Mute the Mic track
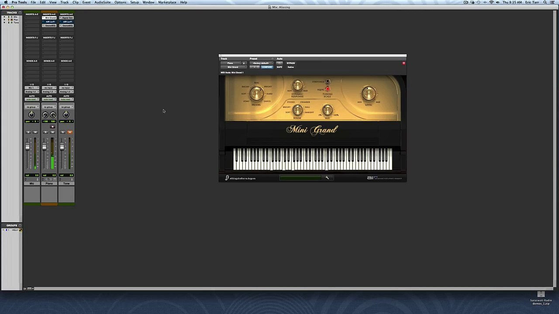 coord(35,132)
